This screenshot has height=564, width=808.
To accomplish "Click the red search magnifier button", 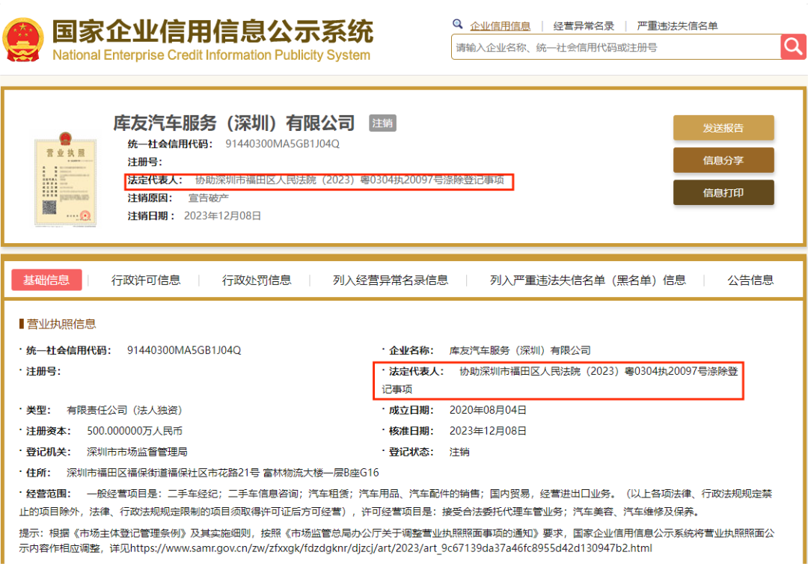I will [793, 47].
